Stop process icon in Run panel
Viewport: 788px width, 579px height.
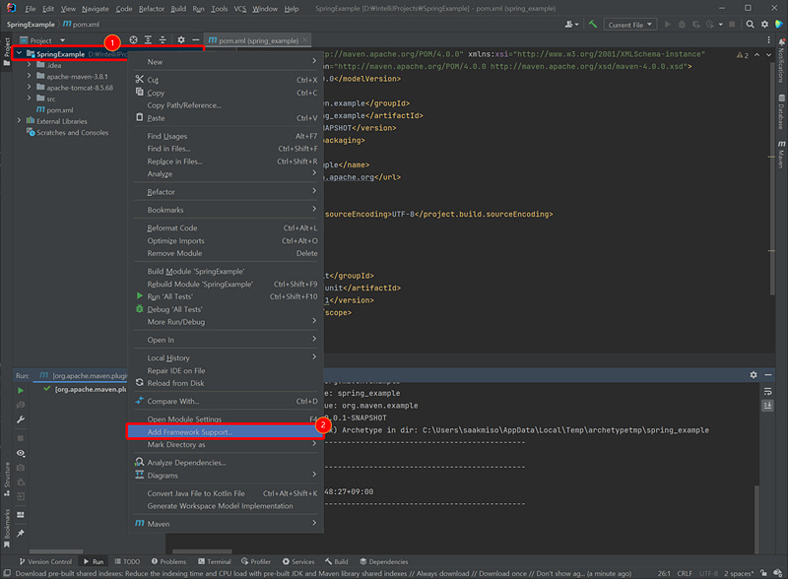coord(21,438)
